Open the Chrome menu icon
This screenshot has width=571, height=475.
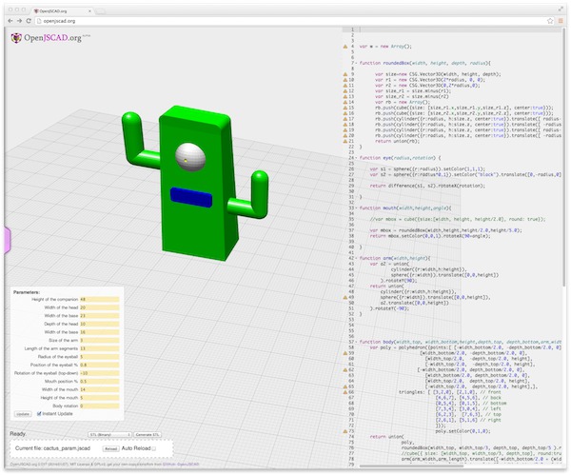[x=561, y=21]
